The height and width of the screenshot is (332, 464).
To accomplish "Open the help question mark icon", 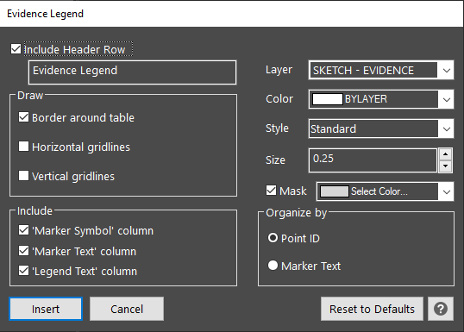I will [x=441, y=309].
